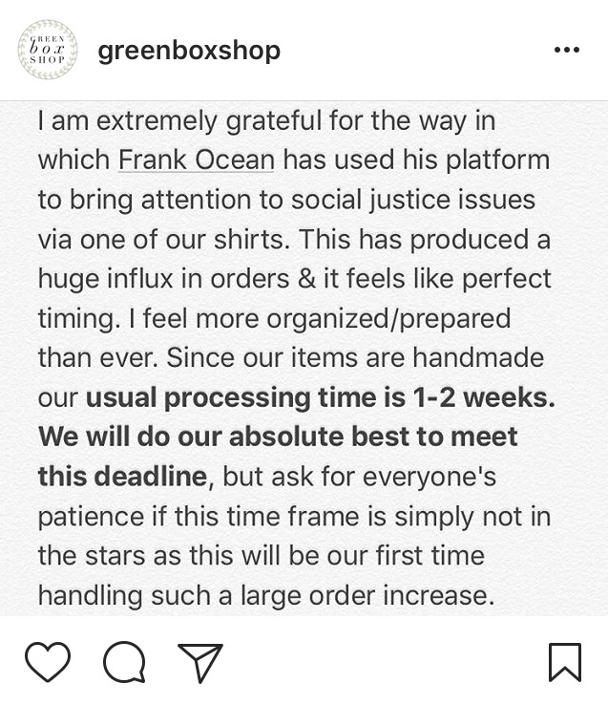The image size is (608, 705).
Task: Share the post using the paper plane icon
Action: coord(200,662)
